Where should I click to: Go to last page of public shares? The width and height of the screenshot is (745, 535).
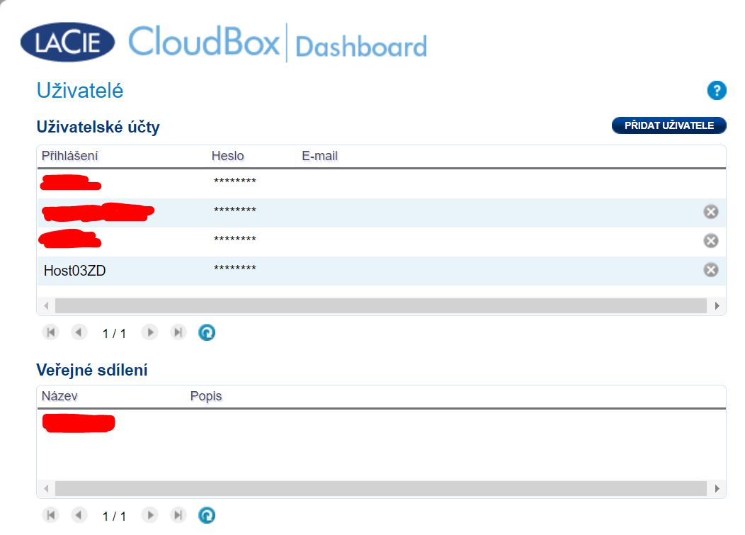coord(178,515)
